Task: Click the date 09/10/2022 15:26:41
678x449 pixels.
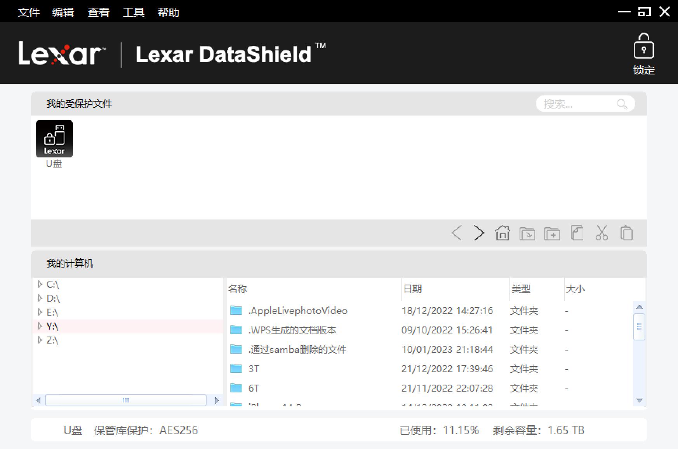Action: 447,330
